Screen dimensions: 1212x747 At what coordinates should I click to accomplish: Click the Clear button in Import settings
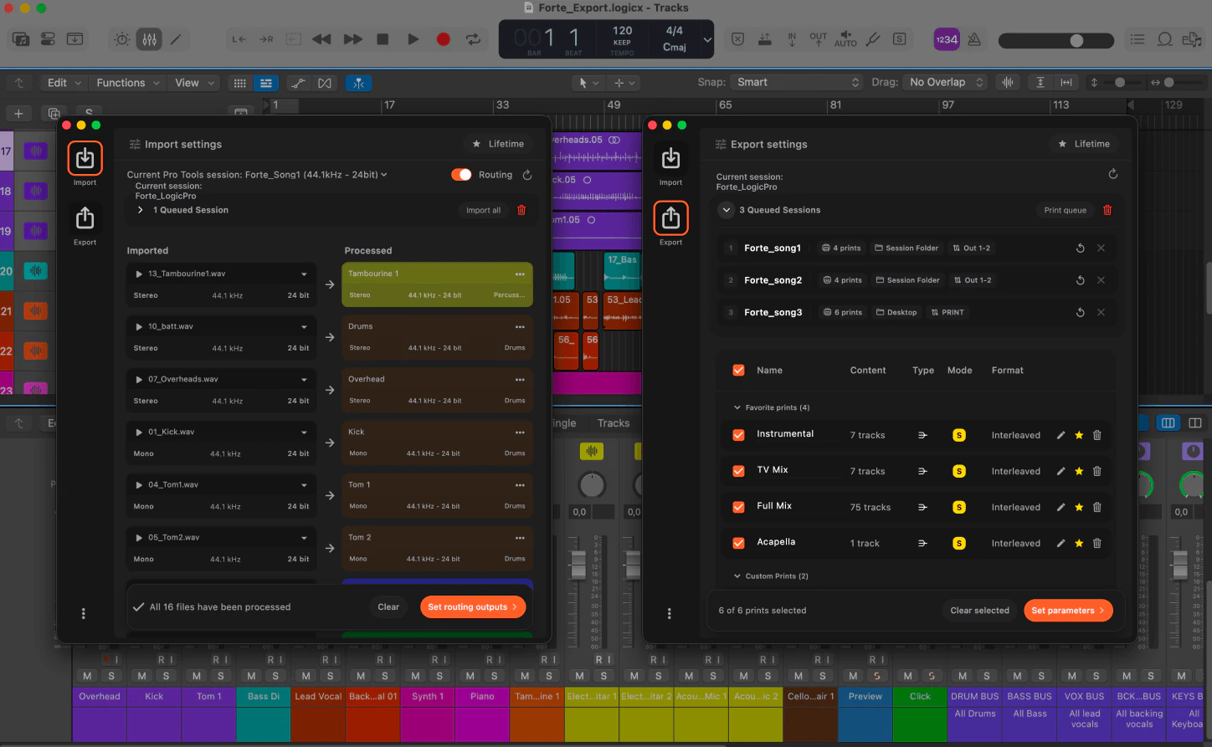(388, 607)
